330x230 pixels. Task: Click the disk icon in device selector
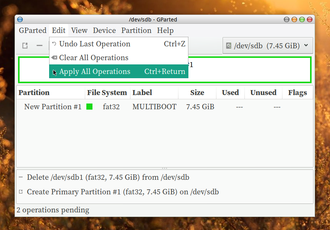tap(229, 46)
